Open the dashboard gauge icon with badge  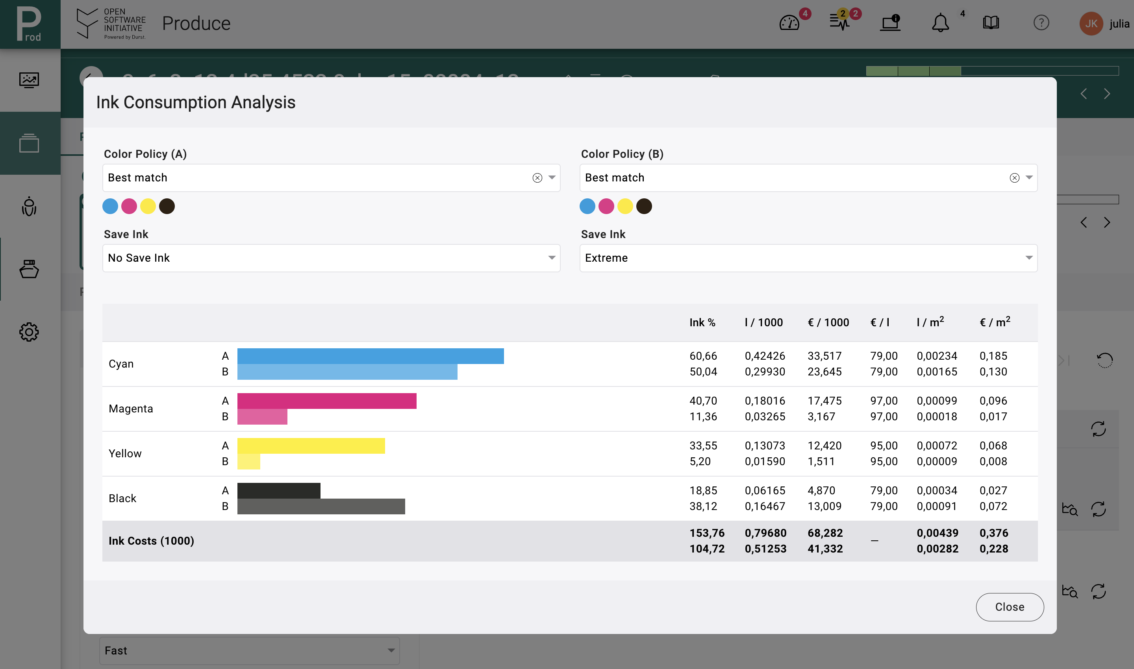click(789, 22)
